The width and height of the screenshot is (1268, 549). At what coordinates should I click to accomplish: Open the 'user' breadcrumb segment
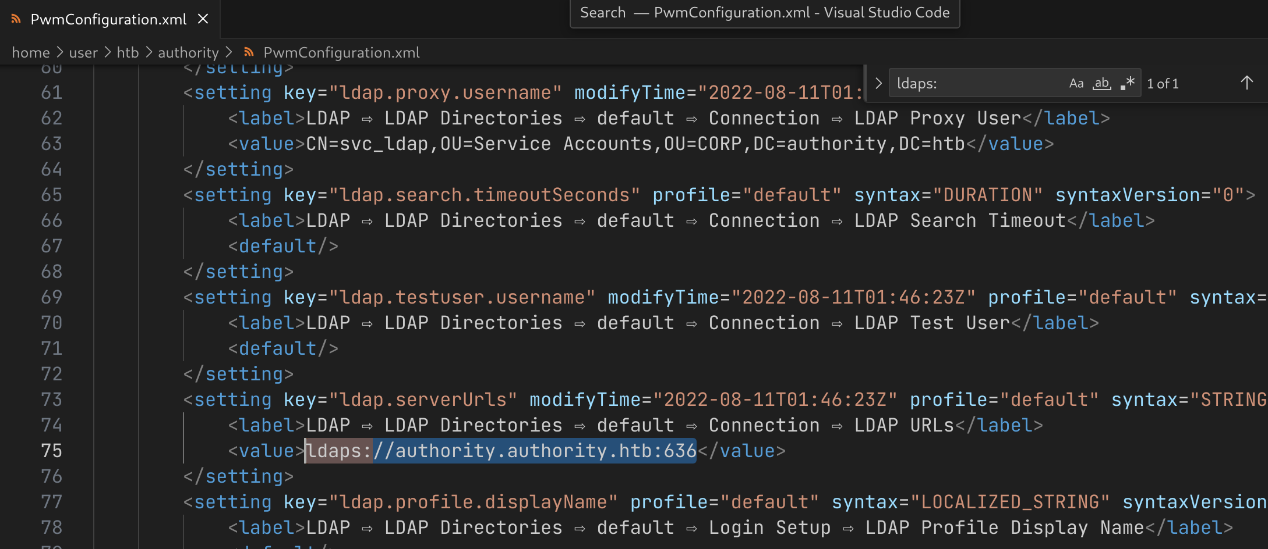(83, 52)
